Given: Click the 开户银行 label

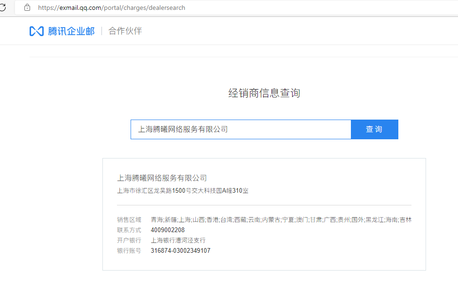Looking at the screenshot, I should (x=129, y=240).
